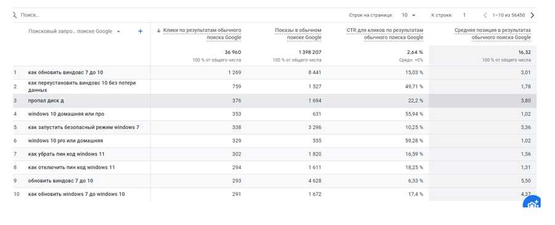Image resolution: width=555 pixels, height=225 pixels.
Task: Click average position value 3,80
Action: click(x=526, y=101)
